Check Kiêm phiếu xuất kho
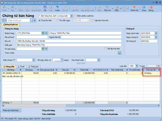The height and width of the screenshot is (121, 162). tap(75, 16)
